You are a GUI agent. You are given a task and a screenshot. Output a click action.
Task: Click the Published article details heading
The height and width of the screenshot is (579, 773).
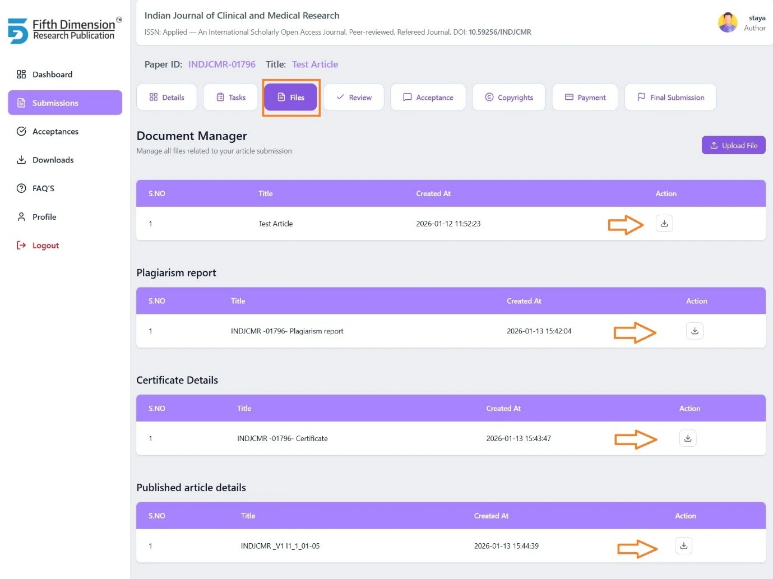(x=191, y=488)
